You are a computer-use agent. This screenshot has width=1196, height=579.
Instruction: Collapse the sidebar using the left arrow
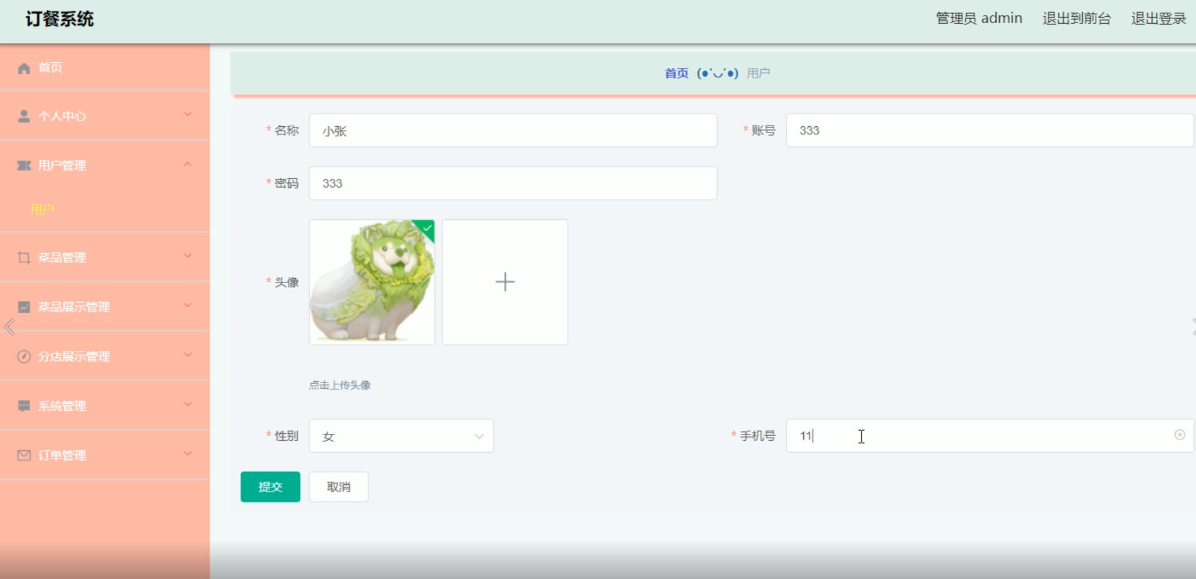pyautogui.click(x=9, y=327)
